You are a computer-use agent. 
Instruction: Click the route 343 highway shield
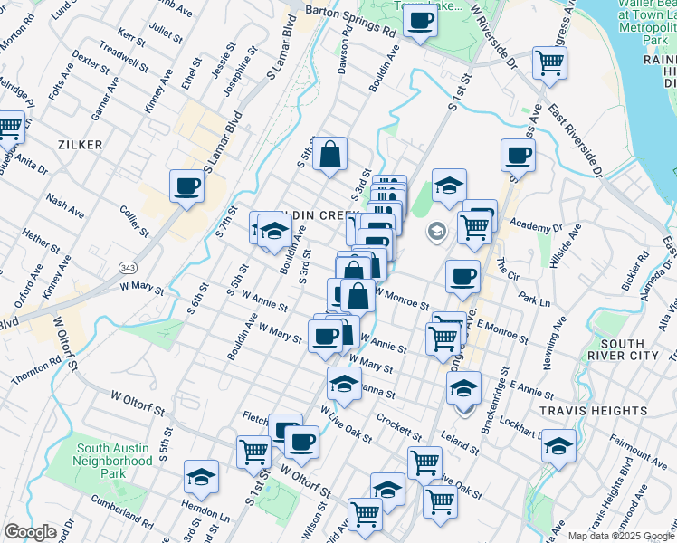(129, 268)
